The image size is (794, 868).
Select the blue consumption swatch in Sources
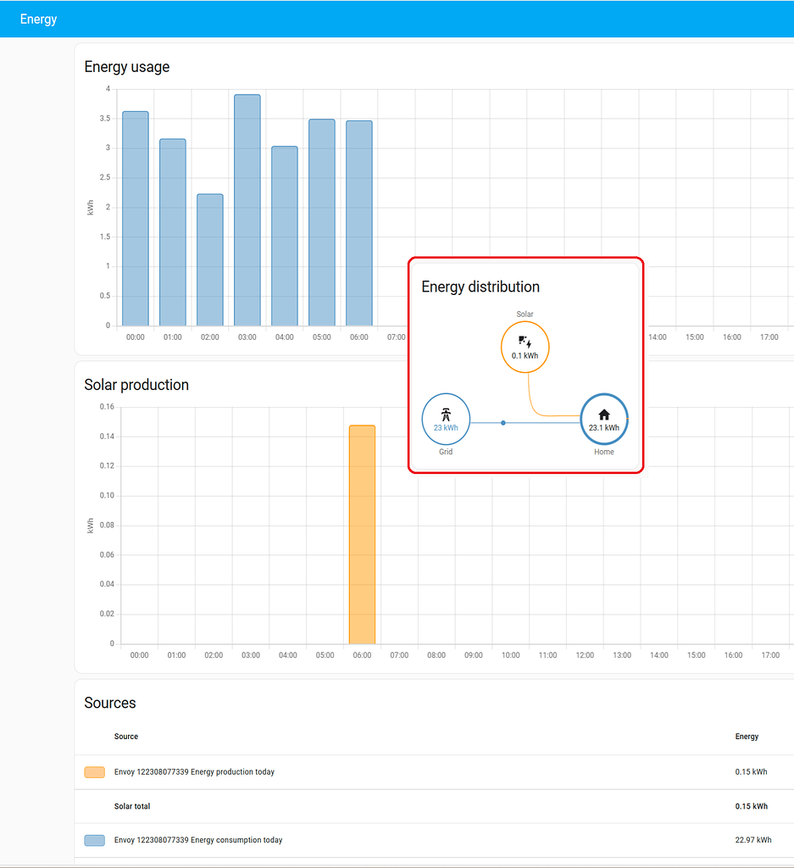click(93, 839)
